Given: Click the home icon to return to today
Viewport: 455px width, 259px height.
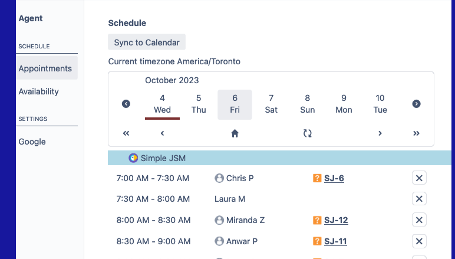Looking at the screenshot, I should (235, 133).
